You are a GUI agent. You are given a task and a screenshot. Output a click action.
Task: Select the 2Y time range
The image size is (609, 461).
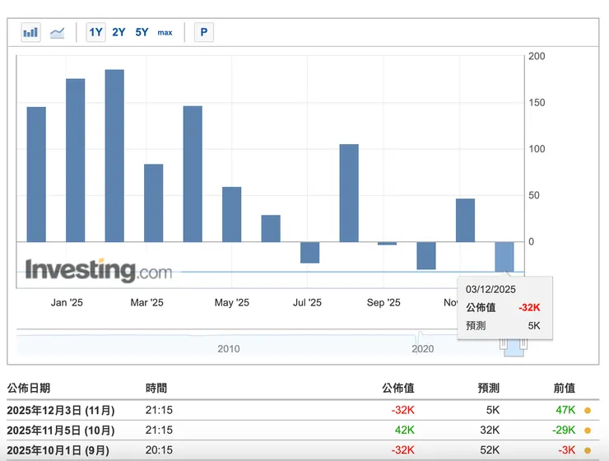pos(119,33)
